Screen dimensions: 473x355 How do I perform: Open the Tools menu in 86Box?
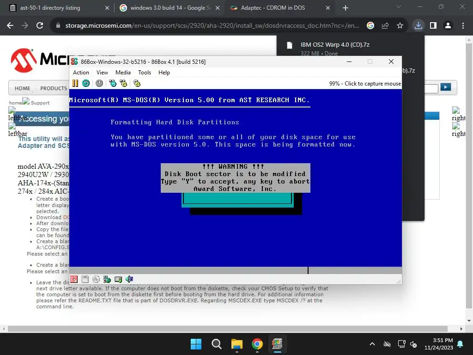tap(145, 73)
